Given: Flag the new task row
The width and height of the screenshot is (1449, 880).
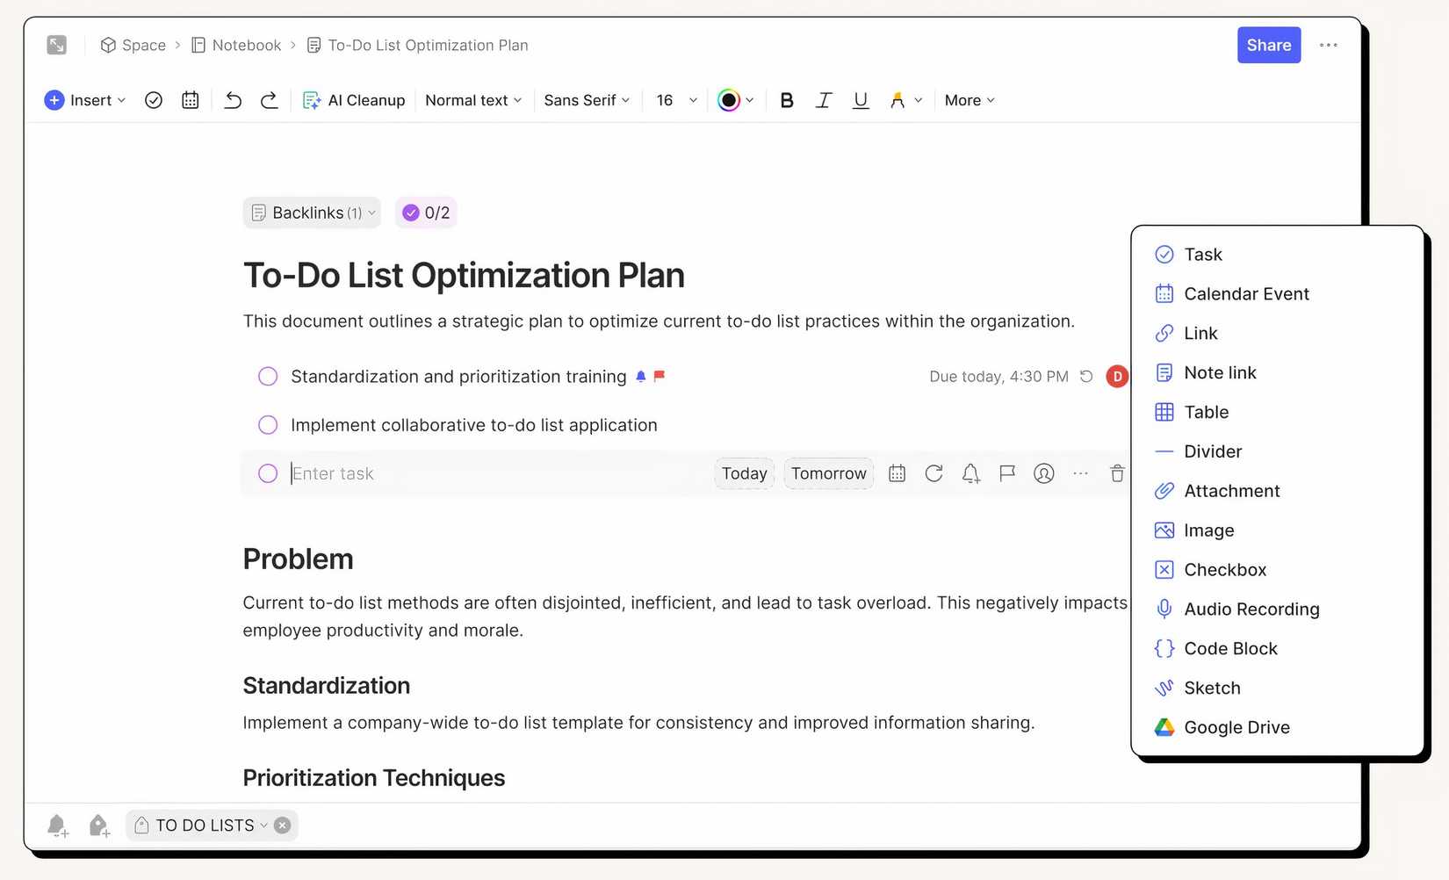Looking at the screenshot, I should pyautogui.click(x=1006, y=473).
